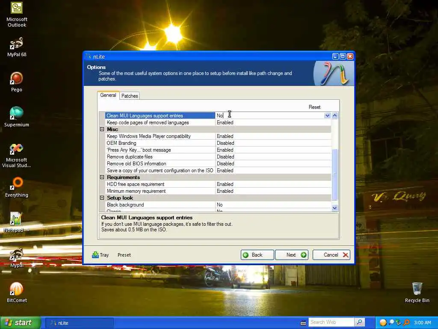Click the nLite taskbar button
The height and width of the screenshot is (329, 438).
pyautogui.click(x=80, y=323)
